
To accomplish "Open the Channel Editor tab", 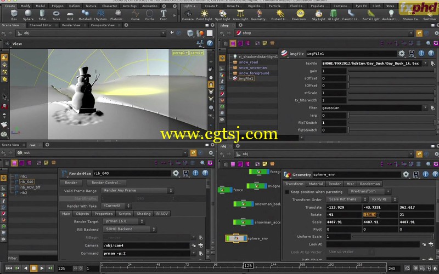I will click(40, 25).
